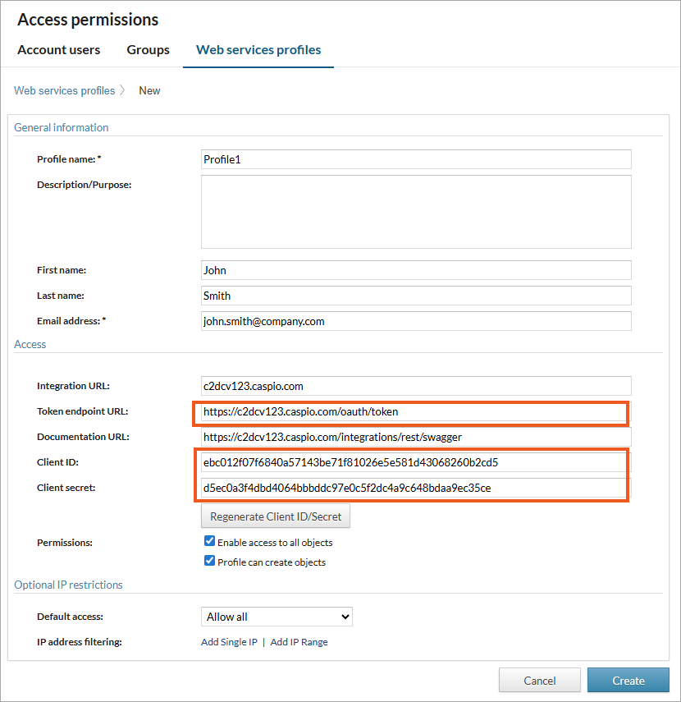Select the Client secret field

[x=414, y=488]
